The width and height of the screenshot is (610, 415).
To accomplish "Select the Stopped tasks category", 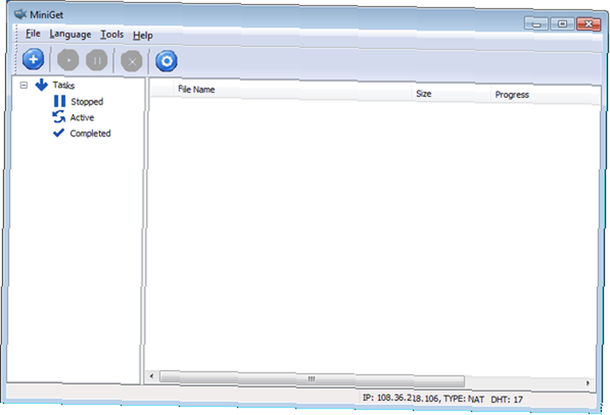I will click(x=87, y=102).
